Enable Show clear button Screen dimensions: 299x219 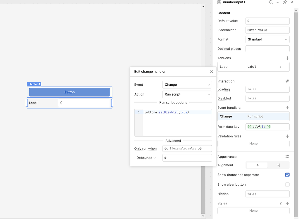(287, 184)
